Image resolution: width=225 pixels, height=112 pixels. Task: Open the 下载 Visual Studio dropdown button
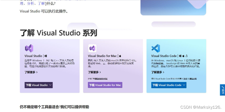tap(39, 85)
